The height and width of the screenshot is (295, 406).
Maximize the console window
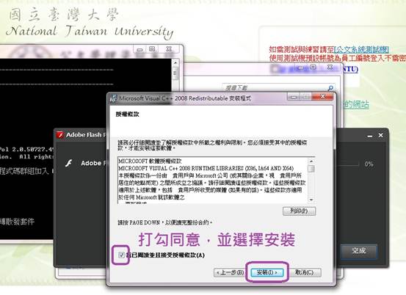[152, 48]
